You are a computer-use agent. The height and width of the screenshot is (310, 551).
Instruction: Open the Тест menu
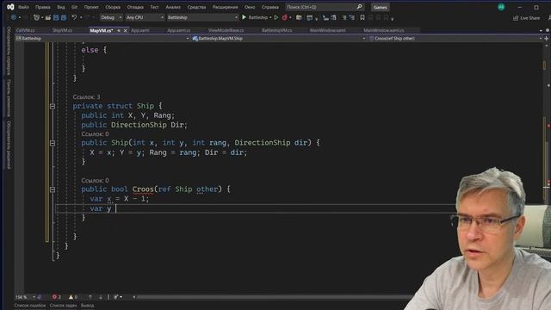pyautogui.click(x=155, y=7)
